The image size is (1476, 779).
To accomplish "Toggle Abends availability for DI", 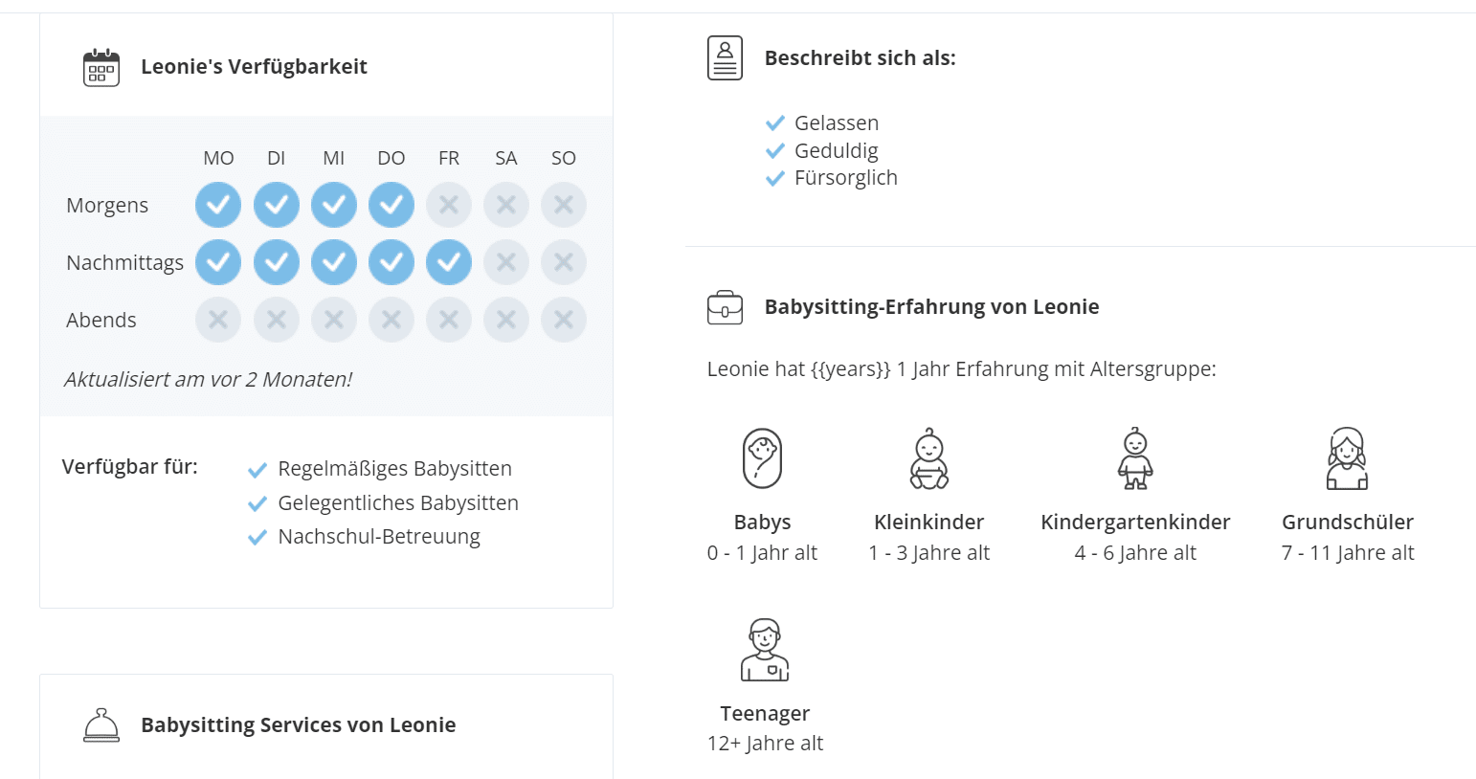I will (x=277, y=320).
